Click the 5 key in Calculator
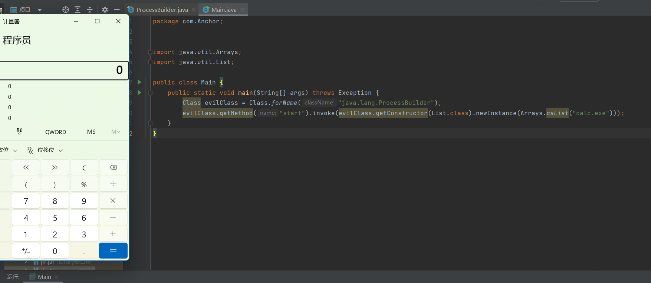The width and height of the screenshot is (651, 283). [x=55, y=217]
